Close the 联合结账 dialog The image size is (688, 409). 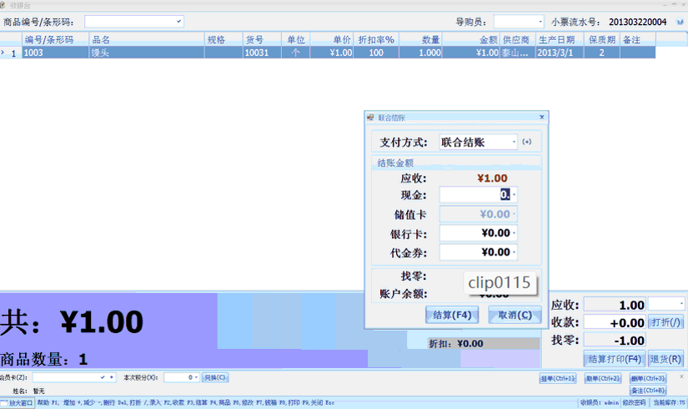click(542, 117)
